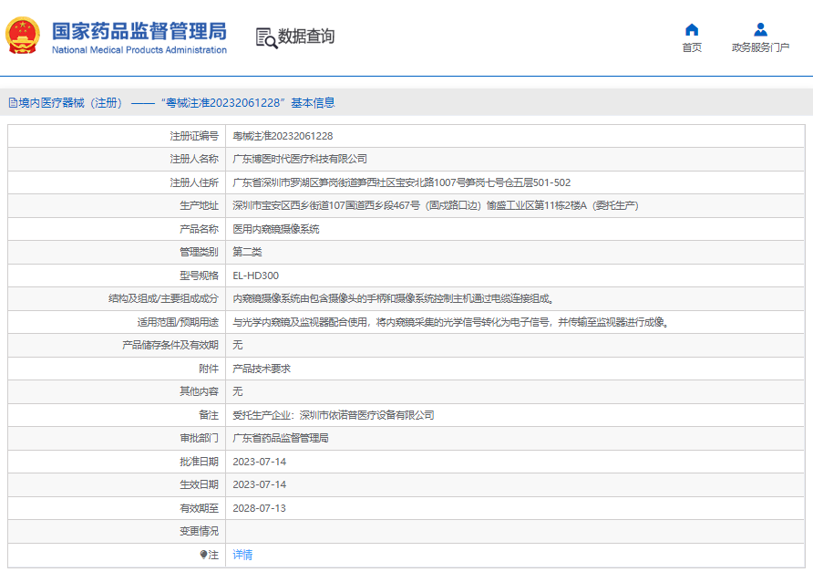This screenshot has height=572, width=813.
Task: Click the 产品名称 label
Action: coord(199,229)
